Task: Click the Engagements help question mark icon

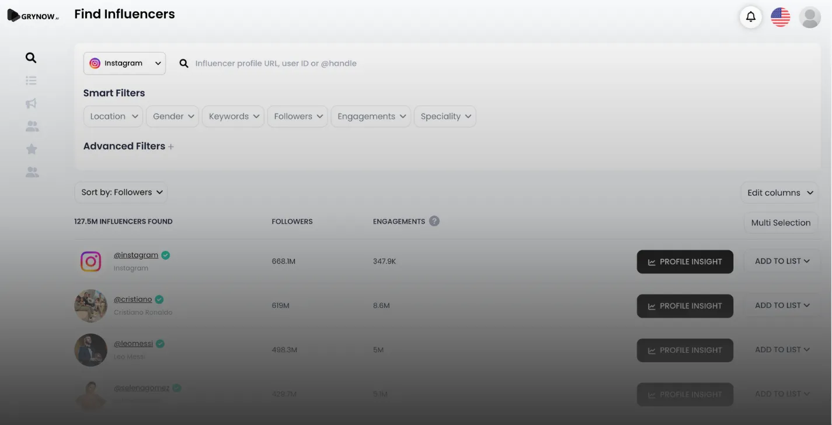Action: [x=434, y=221]
